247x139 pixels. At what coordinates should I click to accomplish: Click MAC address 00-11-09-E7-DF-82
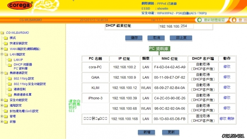170,78
